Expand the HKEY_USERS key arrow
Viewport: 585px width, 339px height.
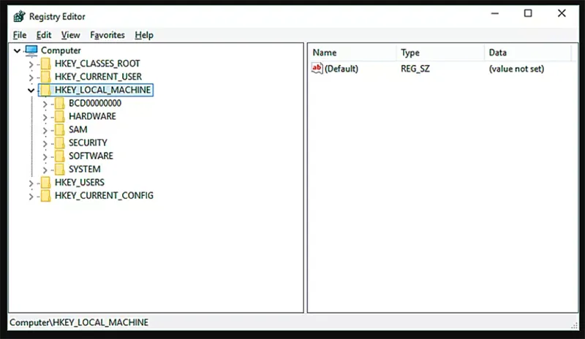click(x=30, y=183)
